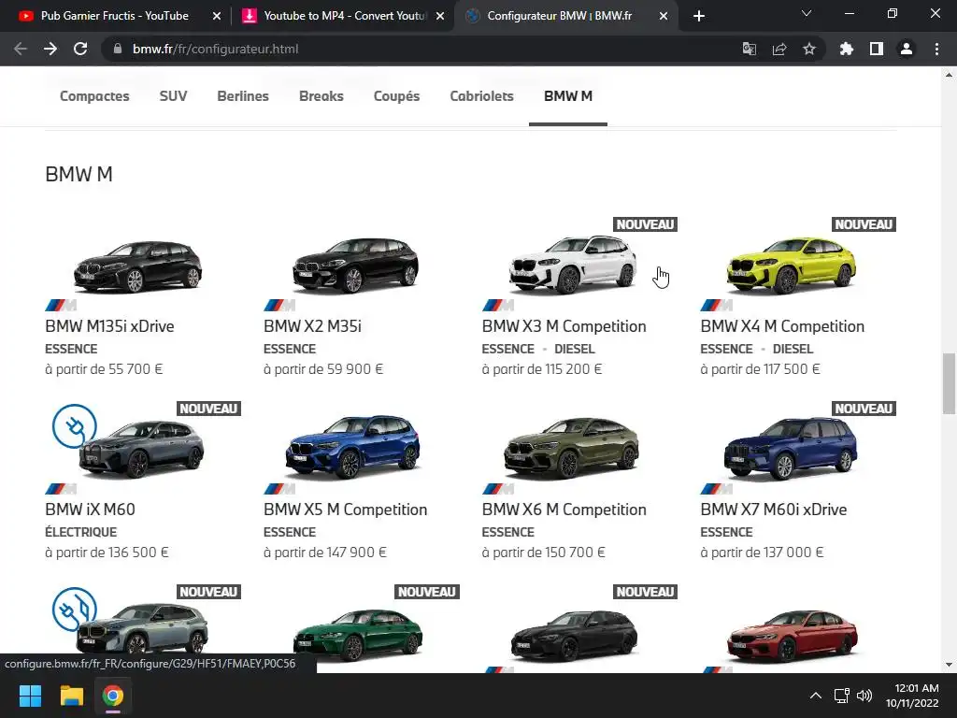This screenshot has height=718, width=957.
Task: Click the Chrome icon in the taskbar
Action: [x=113, y=696]
